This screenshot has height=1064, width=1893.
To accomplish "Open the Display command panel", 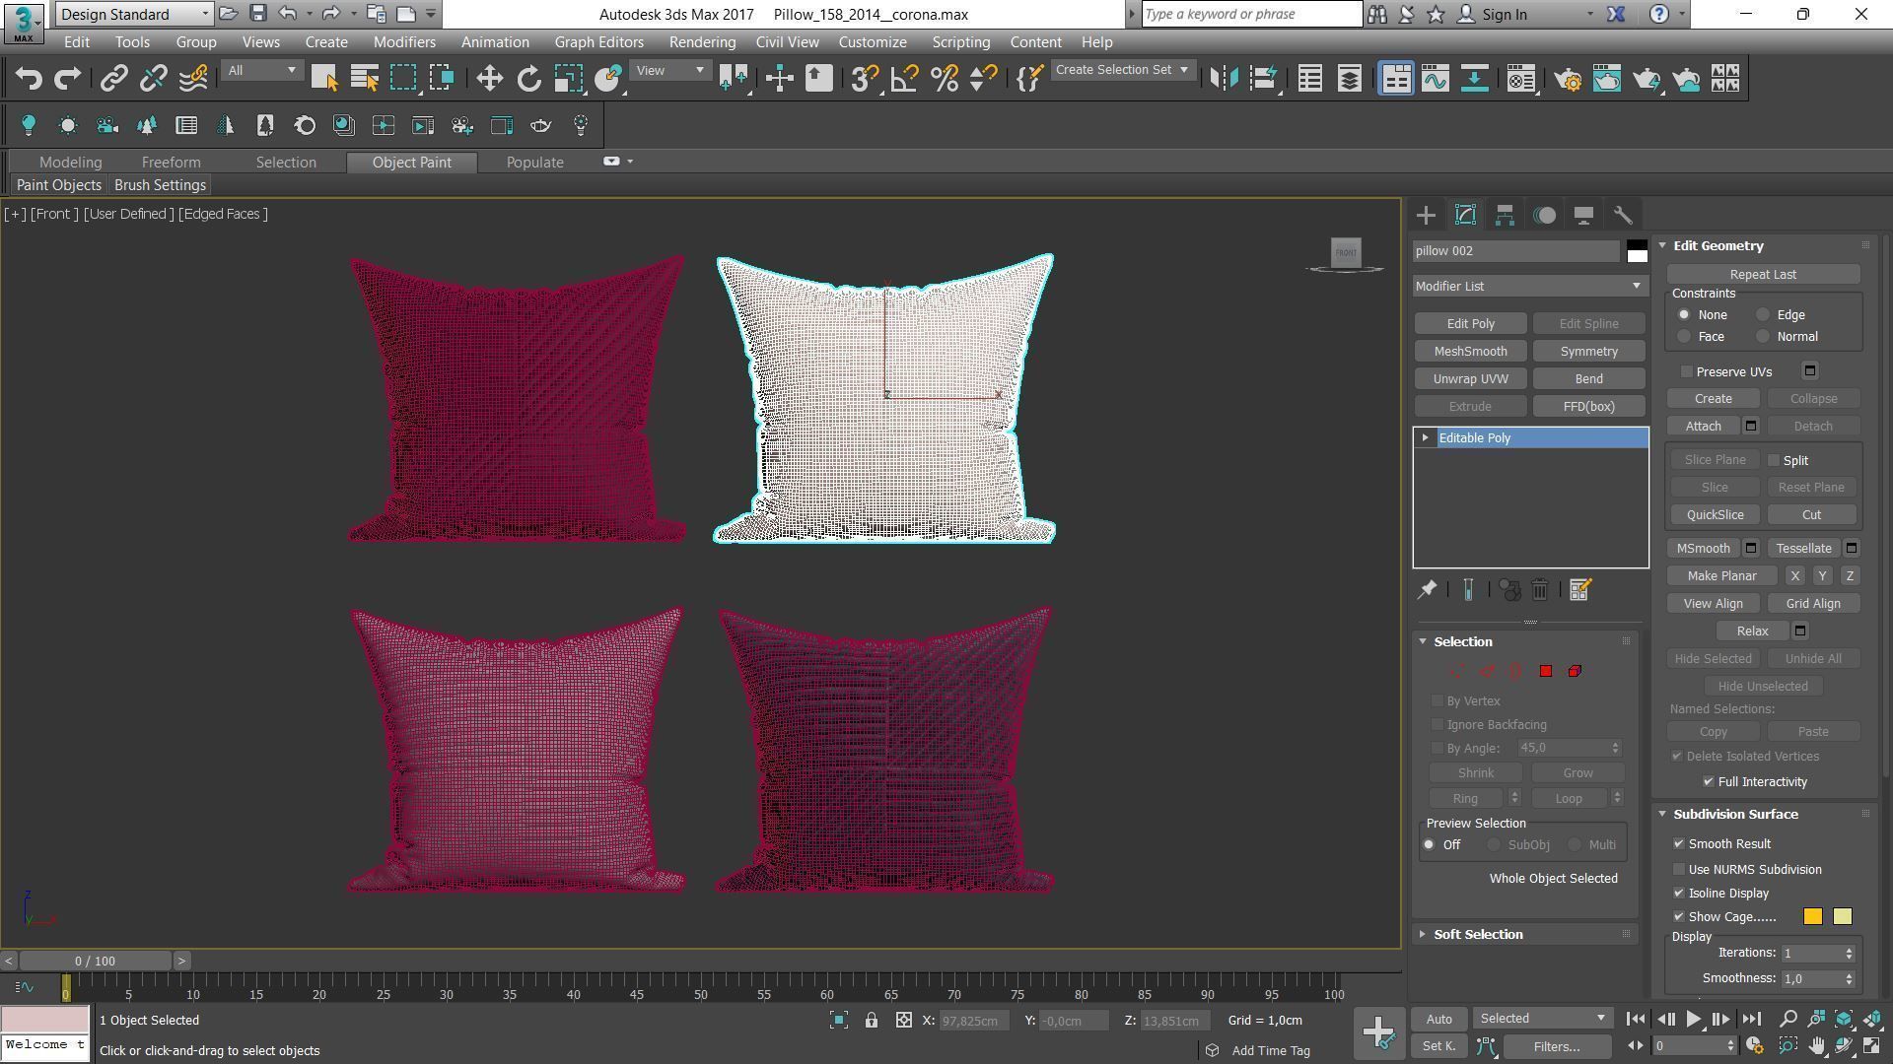I will coord(1583,215).
